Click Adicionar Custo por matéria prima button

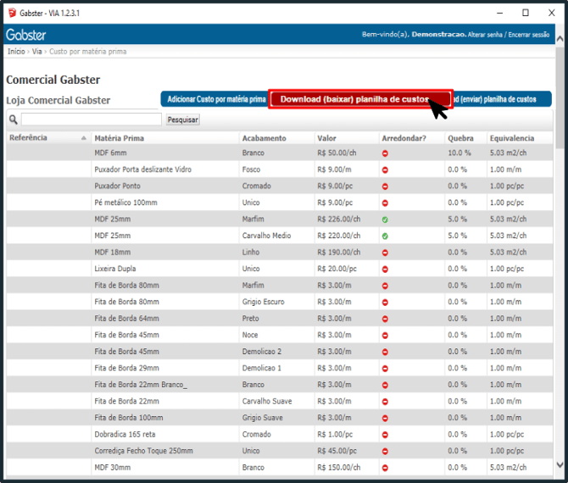tap(216, 99)
